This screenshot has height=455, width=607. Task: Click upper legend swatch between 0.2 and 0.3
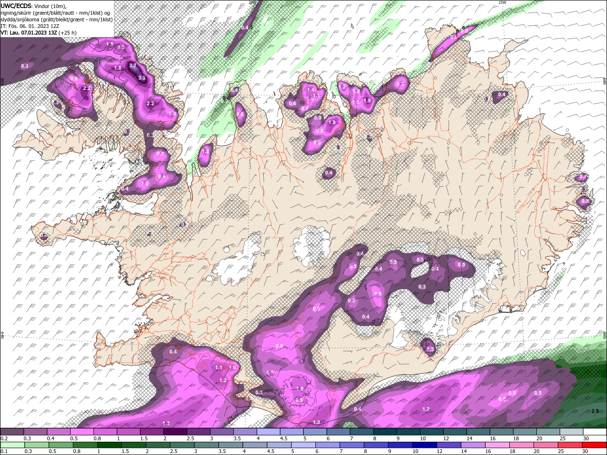pyautogui.click(x=12, y=432)
